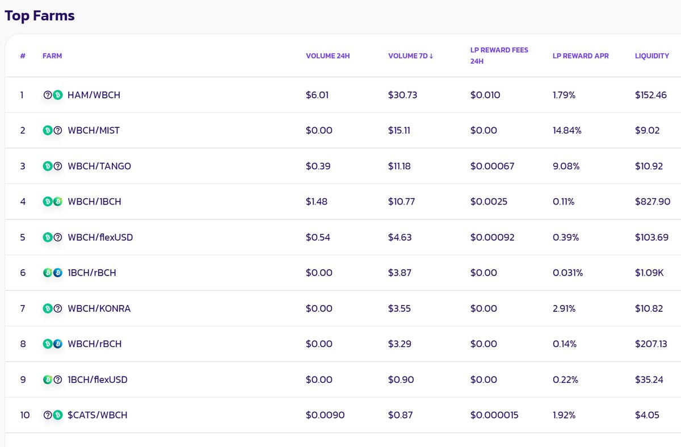This screenshot has height=447, width=681.
Task: Click the WBCH/MIST token pair icons
Action: [53, 131]
